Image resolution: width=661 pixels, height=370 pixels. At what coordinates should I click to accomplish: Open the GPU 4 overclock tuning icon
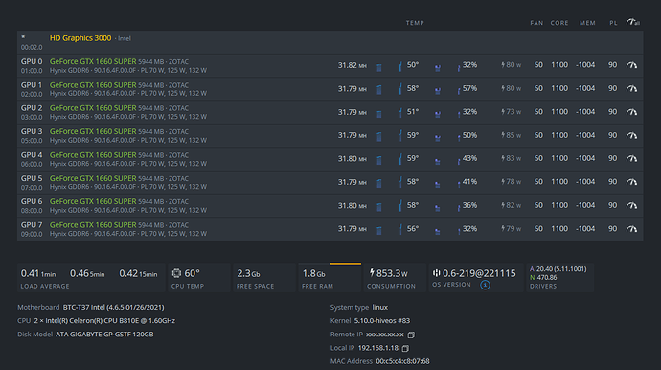point(631,159)
